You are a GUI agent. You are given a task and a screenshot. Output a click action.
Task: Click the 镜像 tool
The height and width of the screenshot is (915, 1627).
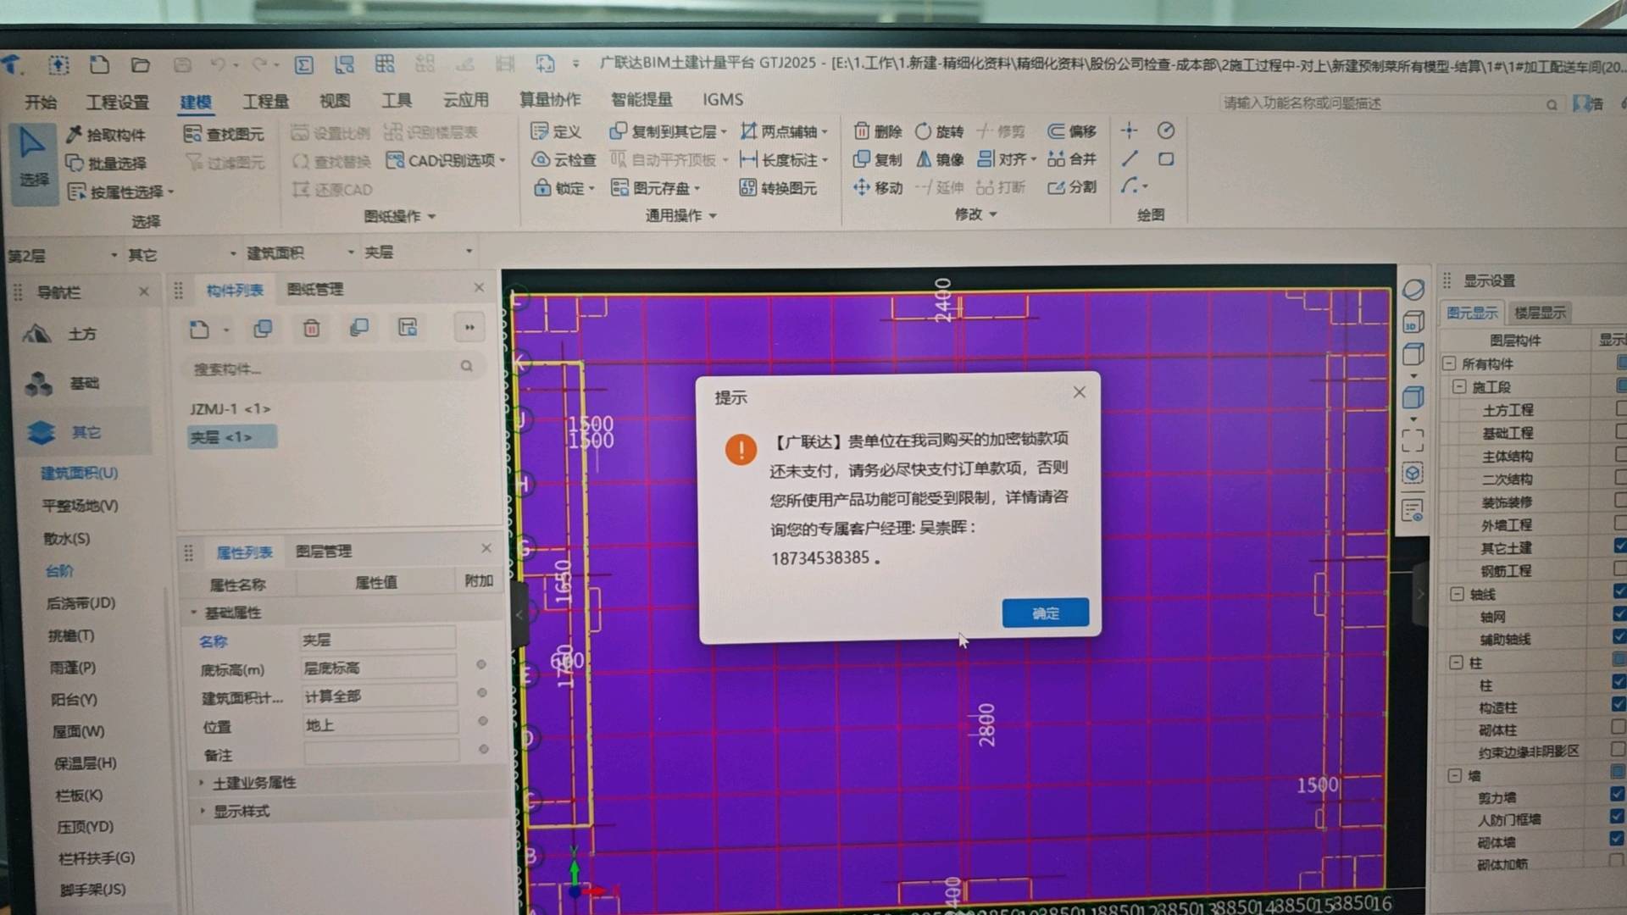(x=939, y=159)
